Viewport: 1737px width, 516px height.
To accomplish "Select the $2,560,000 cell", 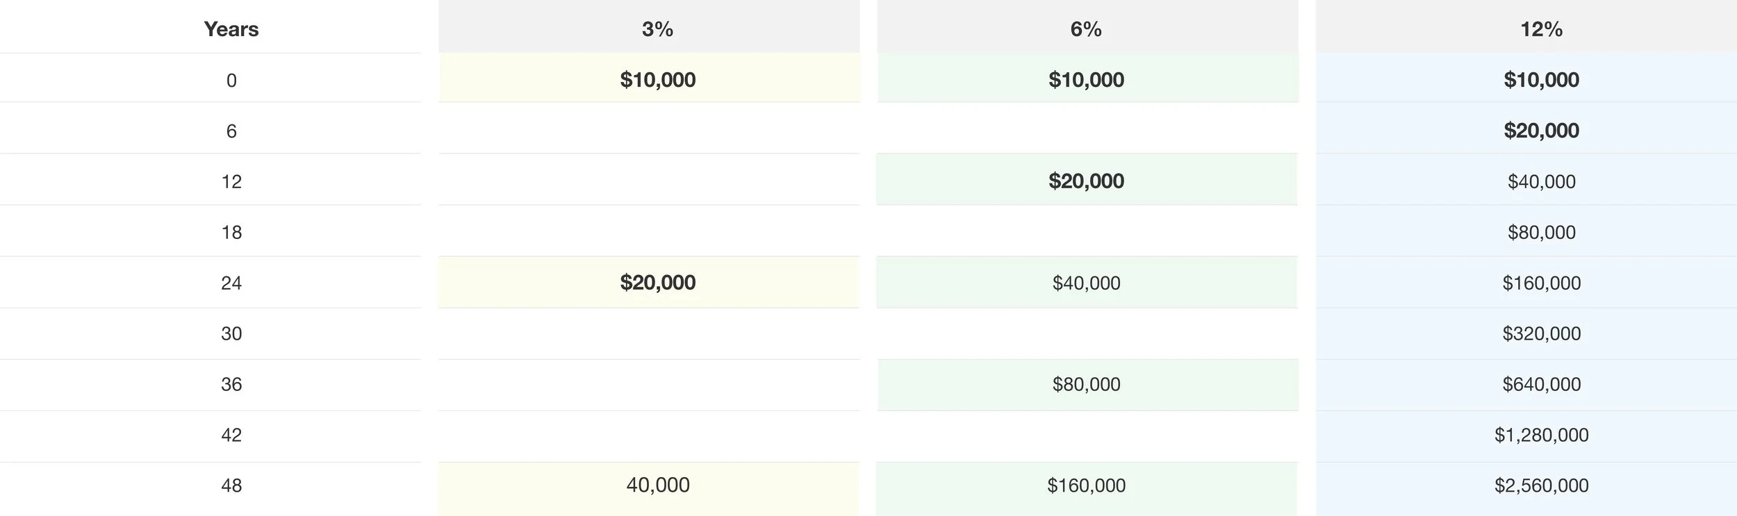I will click(x=1542, y=485).
